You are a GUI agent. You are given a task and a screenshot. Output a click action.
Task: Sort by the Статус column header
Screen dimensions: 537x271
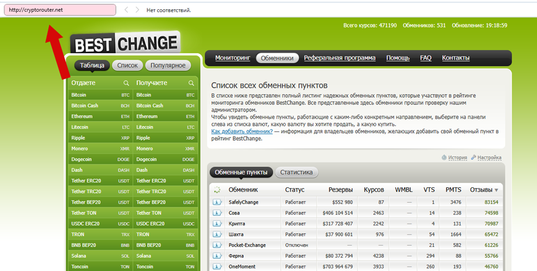coord(294,190)
